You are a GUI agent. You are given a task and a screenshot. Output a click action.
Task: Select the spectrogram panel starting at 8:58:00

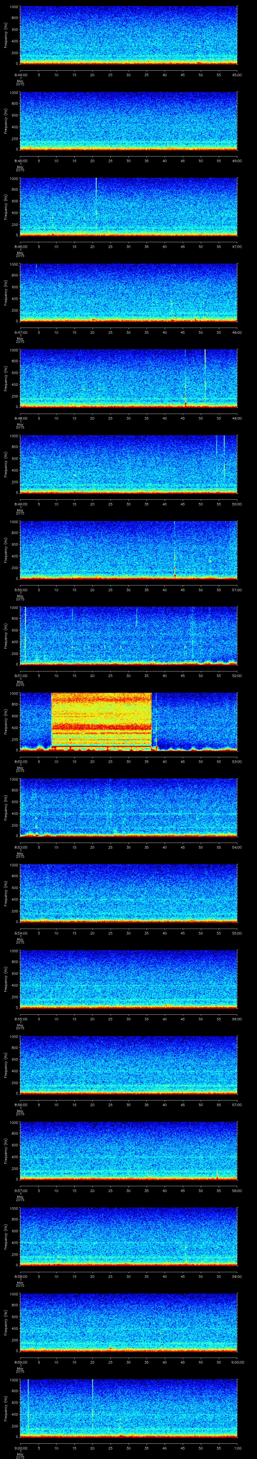click(x=129, y=1236)
